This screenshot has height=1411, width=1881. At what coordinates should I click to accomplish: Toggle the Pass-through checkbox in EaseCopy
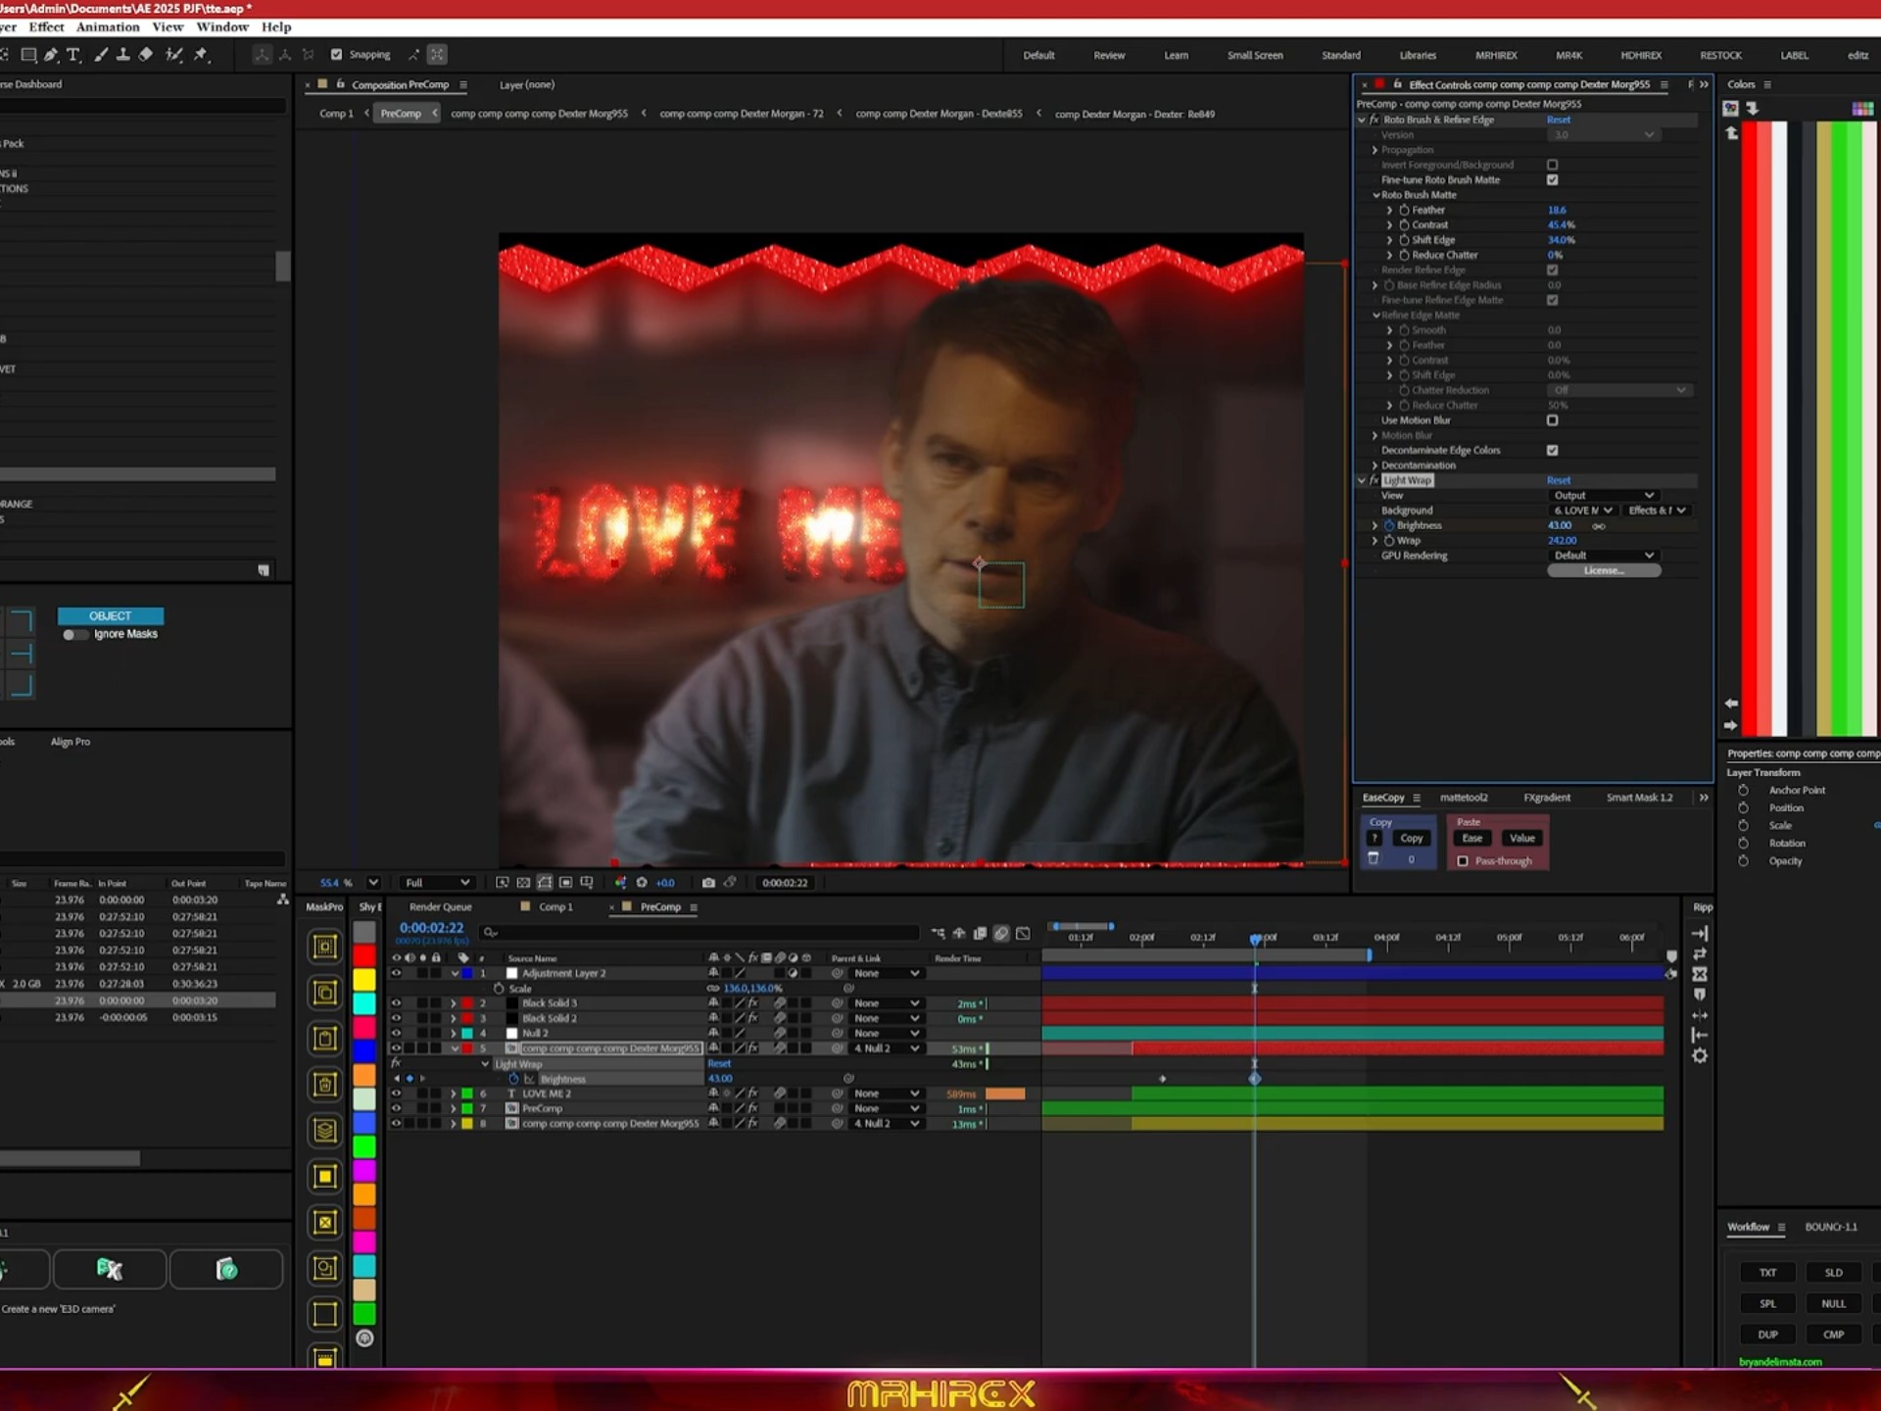[1463, 861]
